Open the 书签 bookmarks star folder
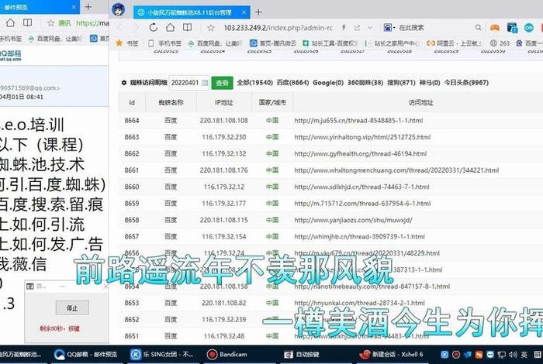 126,43
